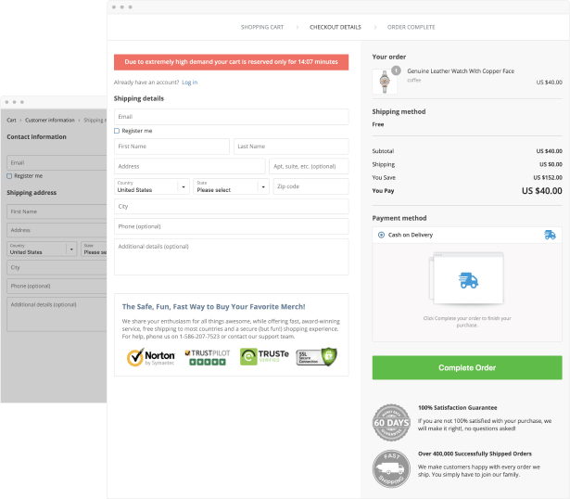570x499 pixels.
Task: Select the Cash on Delivery radio button
Action: click(381, 236)
